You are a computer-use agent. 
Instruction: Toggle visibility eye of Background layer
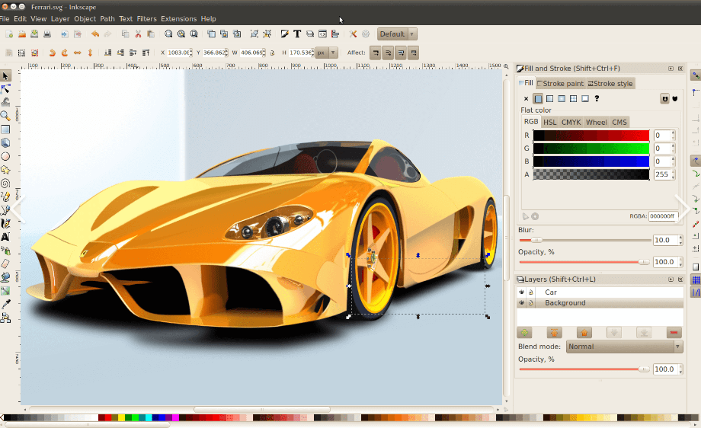coord(521,303)
